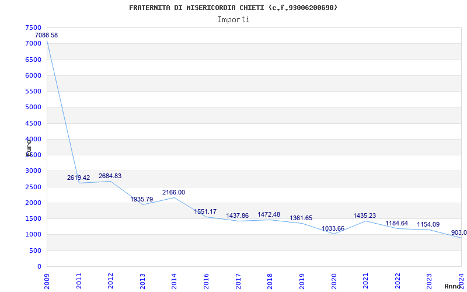
Task: Click y-axis value 1500
Action: [x=33, y=218]
